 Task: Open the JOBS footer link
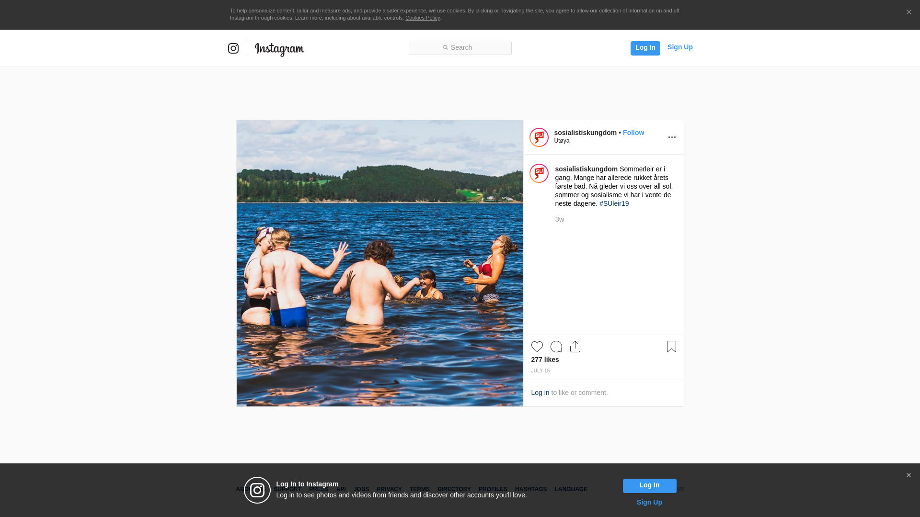(x=361, y=489)
